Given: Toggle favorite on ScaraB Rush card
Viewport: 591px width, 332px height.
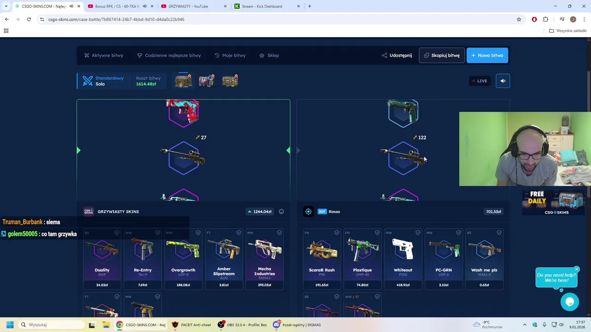Looking at the screenshot, I should coord(337,233).
